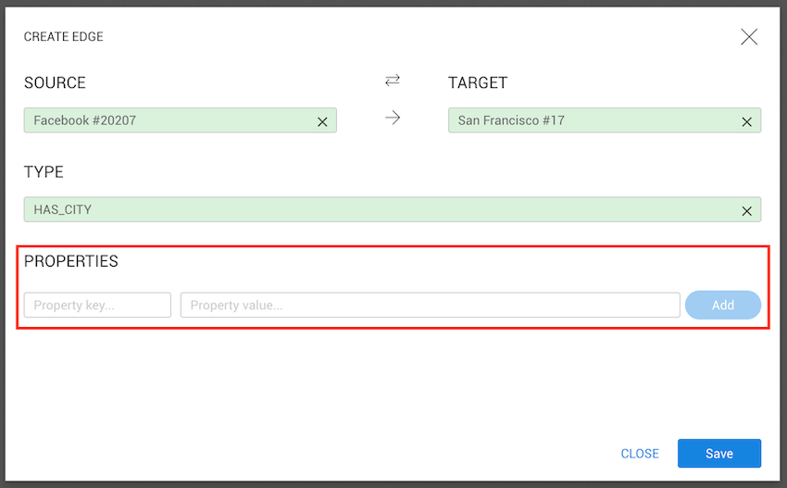Swap source and target nodes
The image size is (787, 488).
click(393, 81)
